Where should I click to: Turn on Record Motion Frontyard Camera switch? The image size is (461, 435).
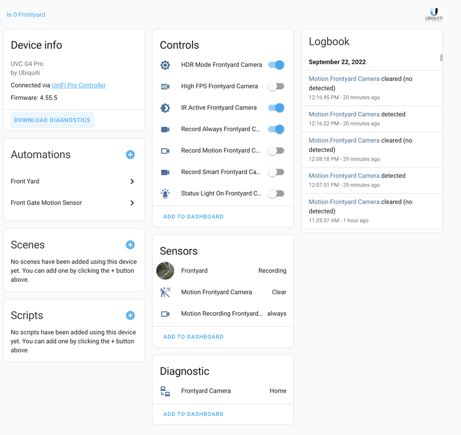(276, 151)
